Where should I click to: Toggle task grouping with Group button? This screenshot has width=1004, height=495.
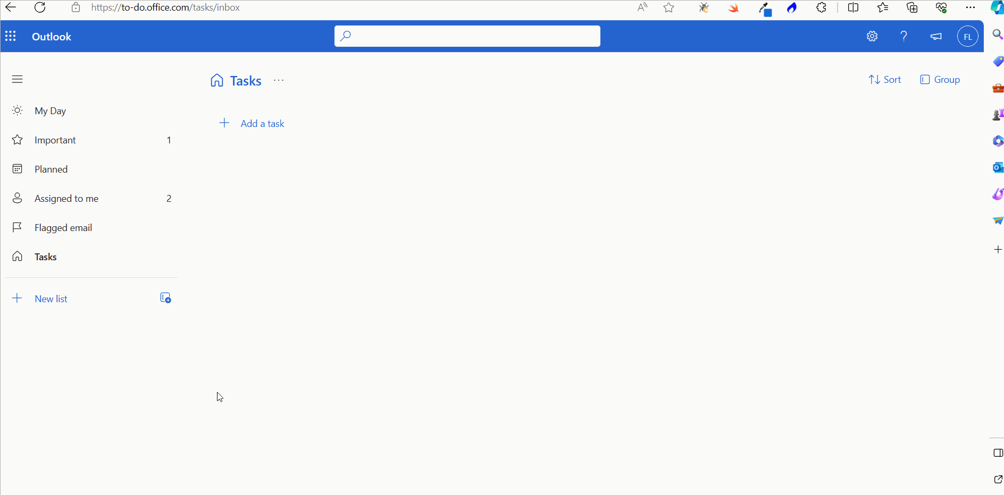pyautogui.click(x=939, y=79)
